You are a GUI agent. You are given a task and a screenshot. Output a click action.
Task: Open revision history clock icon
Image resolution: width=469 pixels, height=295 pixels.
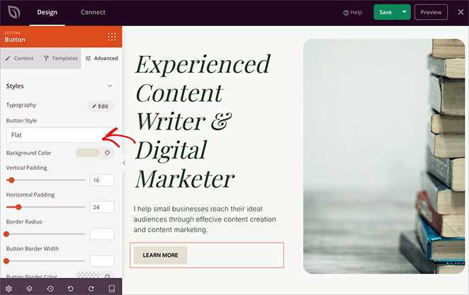coord(50,289)
